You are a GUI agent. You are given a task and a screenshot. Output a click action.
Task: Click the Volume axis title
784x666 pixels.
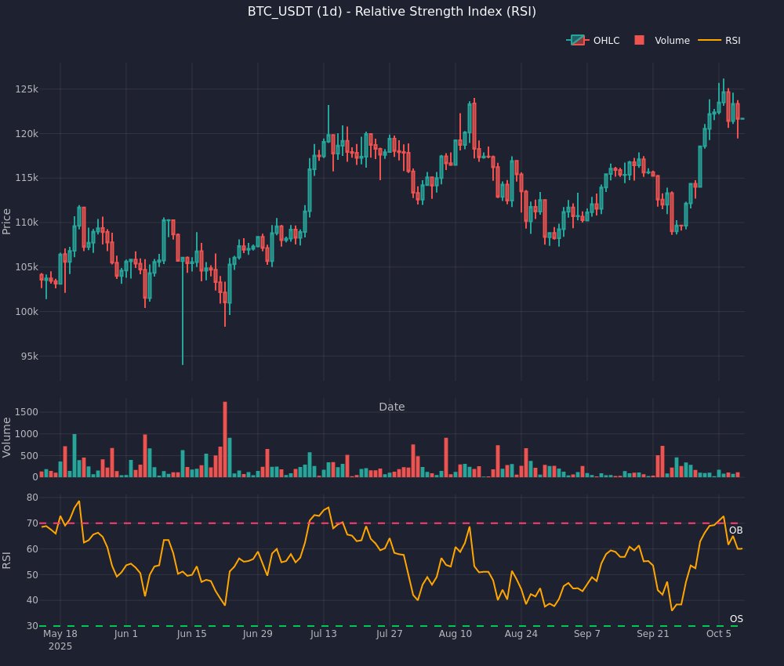pyautogui.click(x=6, y=438)
